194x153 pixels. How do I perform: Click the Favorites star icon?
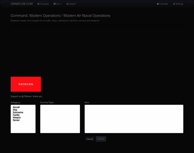[x=158, y=4]
